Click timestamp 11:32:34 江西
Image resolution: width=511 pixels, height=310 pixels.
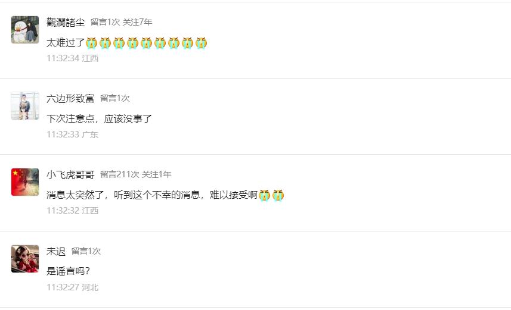click(x=72, y=58)
